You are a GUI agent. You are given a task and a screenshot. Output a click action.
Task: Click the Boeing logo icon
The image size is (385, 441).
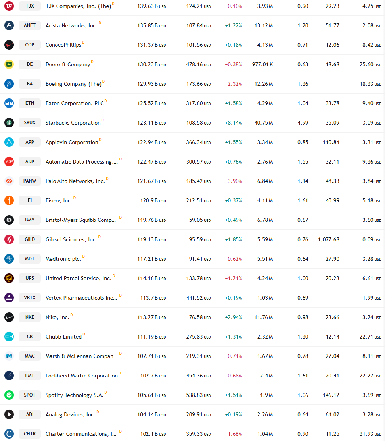(9, 83)
